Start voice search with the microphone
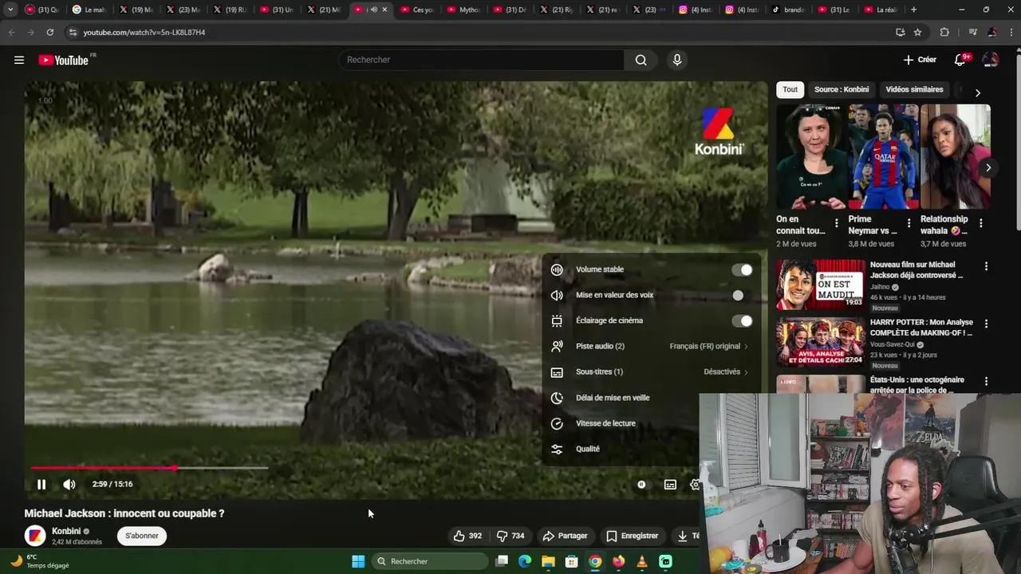1021x574 pixels. pos(677,60)
